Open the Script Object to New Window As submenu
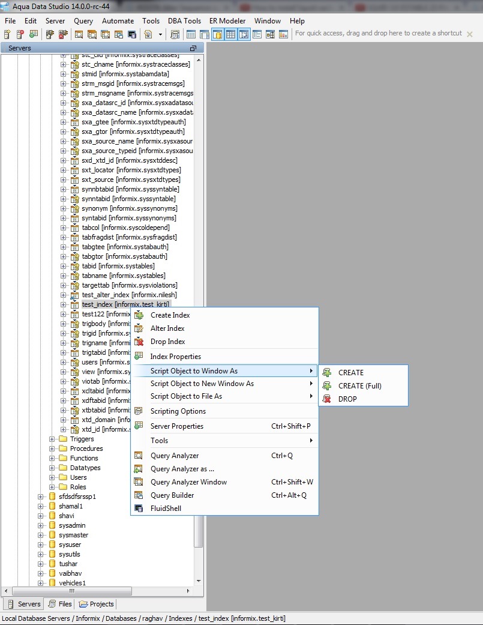483x625 pixels. 225,384
